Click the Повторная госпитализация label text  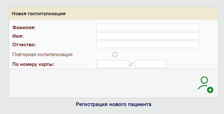43,54
